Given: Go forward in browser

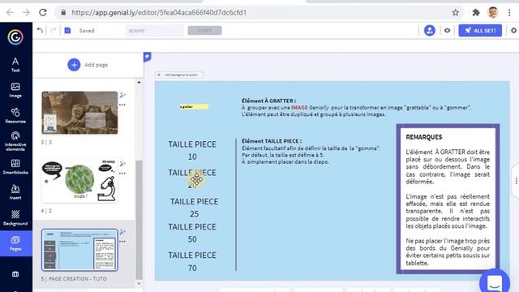Looking at the screenshot, I should pyautogui.click(x=26, y=13).
